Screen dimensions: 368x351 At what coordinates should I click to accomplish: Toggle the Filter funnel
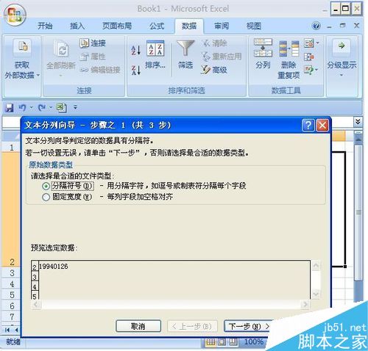click(185, 54)
